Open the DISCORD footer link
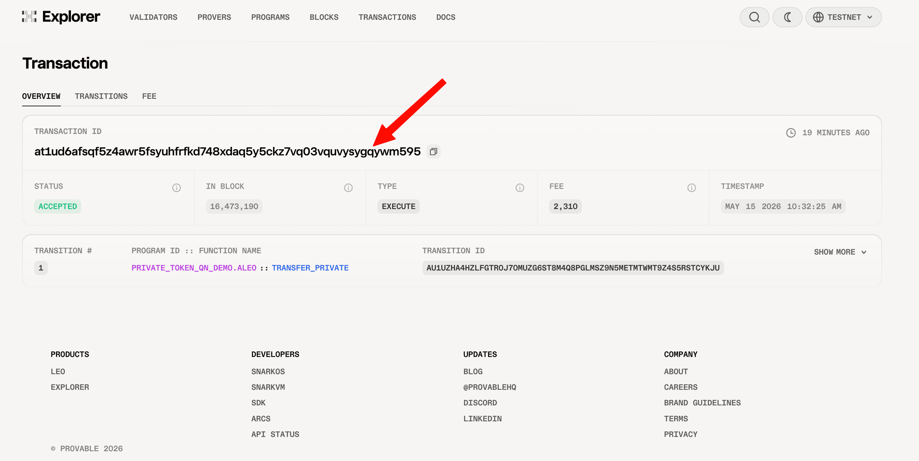The height and width of the screenshot is (461, 919). click(480, 403)
